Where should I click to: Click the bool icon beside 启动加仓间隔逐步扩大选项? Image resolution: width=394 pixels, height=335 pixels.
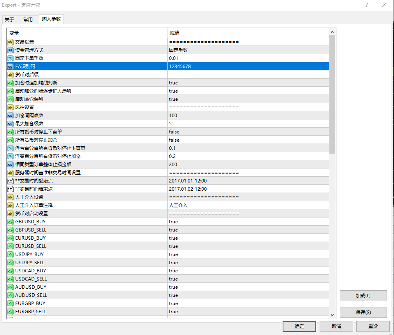tap(10, 91)
